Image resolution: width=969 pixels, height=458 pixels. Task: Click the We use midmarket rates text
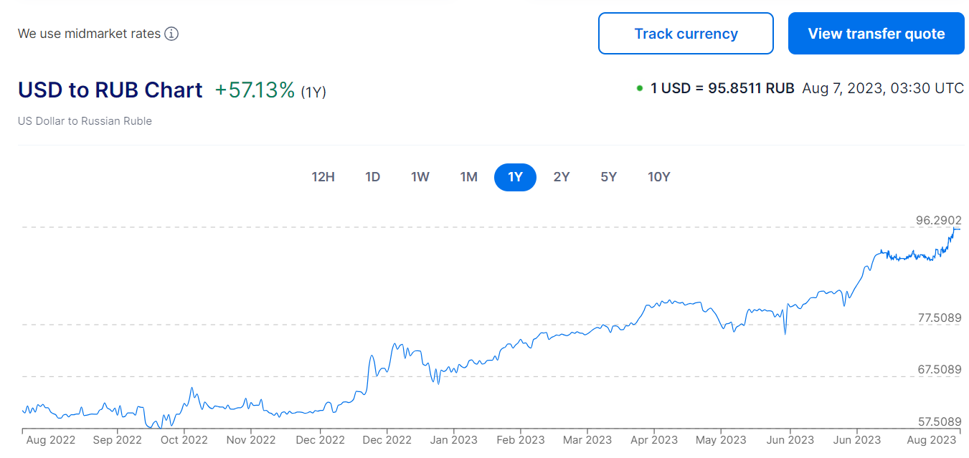point(89,34)
